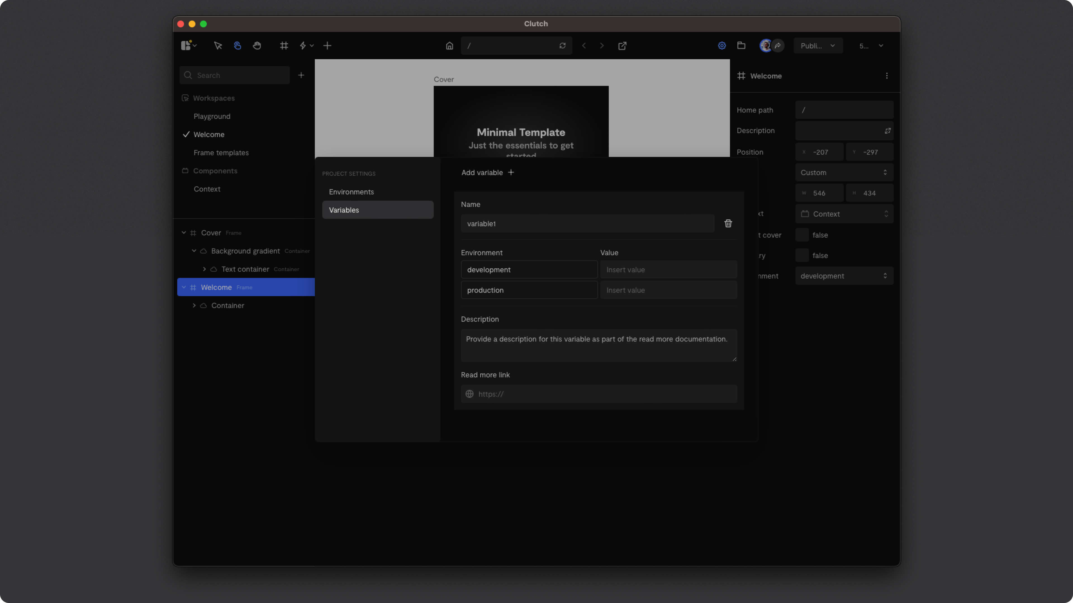The image size is (1073, 603).
Task: Open the project files folder icon
Action: [x=741, y=46]
